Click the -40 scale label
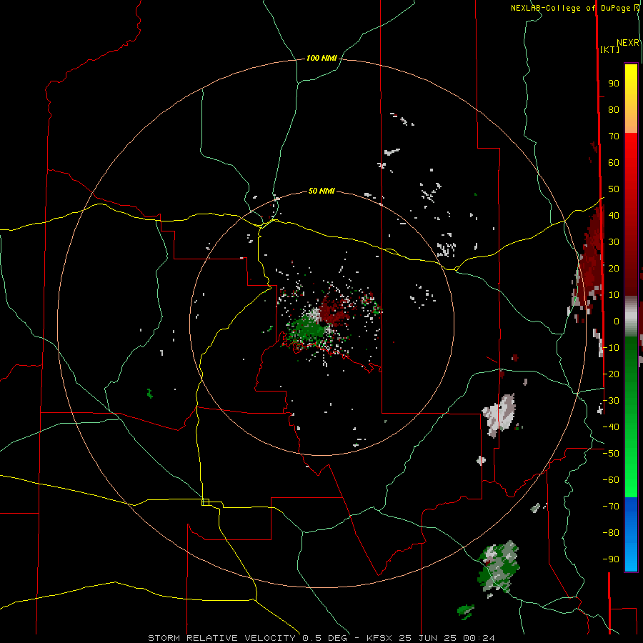 (x=611, y=427)
